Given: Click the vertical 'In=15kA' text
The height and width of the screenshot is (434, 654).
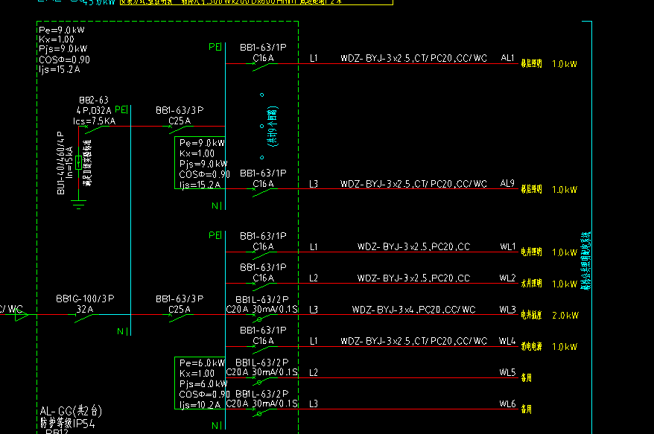Looking at the screenshot, I should click(x=69, y=162).
